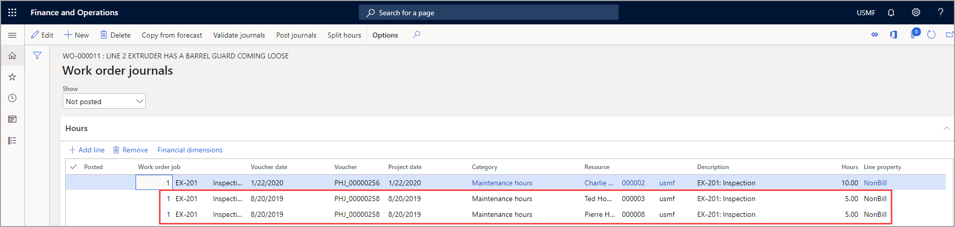Sort by Work order job column header
The height and width of the screenshot is (227, 955).
click(x=159, y=167)
